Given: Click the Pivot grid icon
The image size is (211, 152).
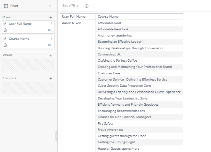Looking at the screenshot, I should pyautogui.click(x=6, y=6).
